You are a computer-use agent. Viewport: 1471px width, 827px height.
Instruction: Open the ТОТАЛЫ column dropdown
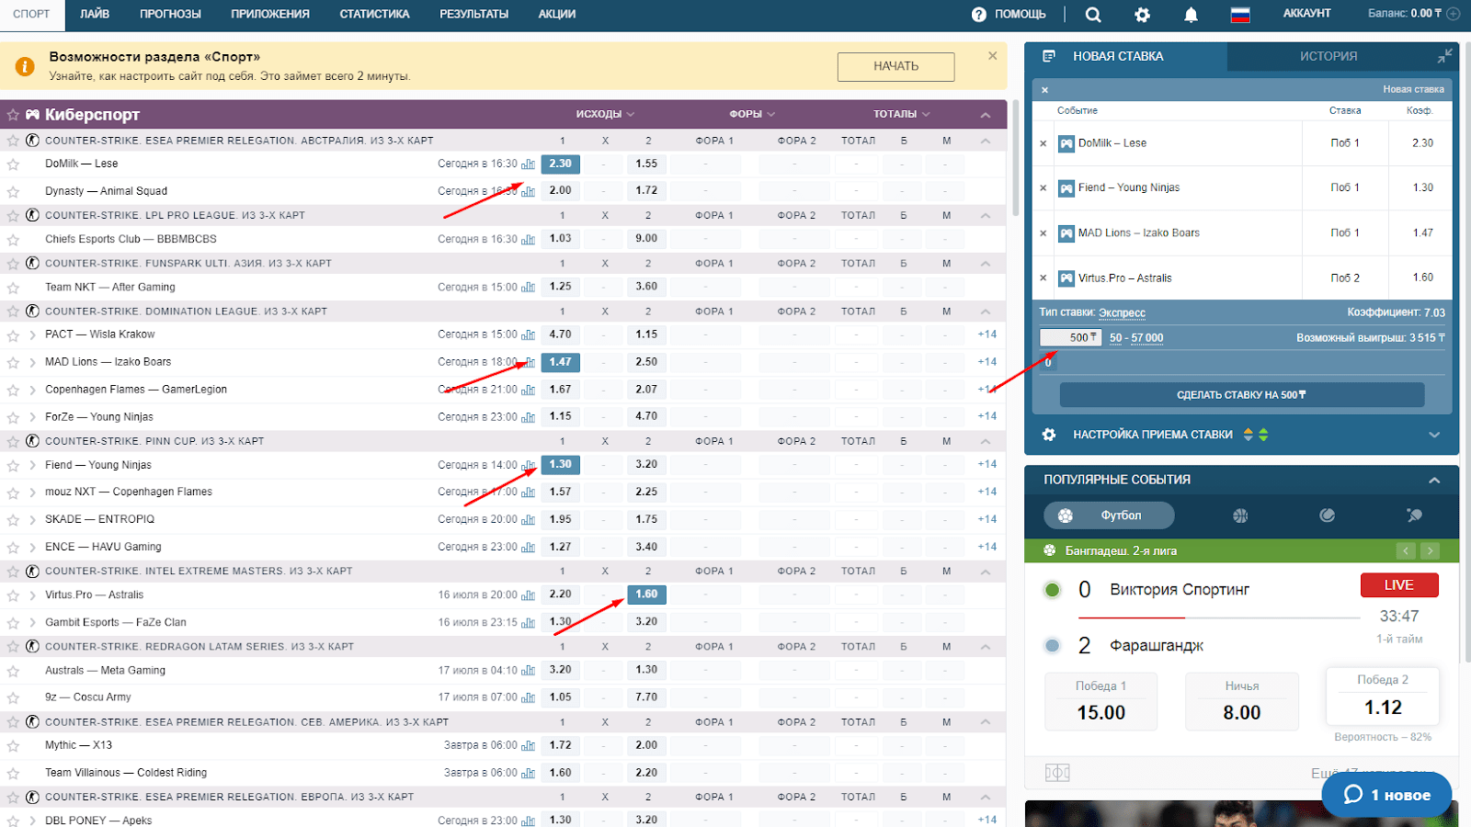[x=902, y=114]
